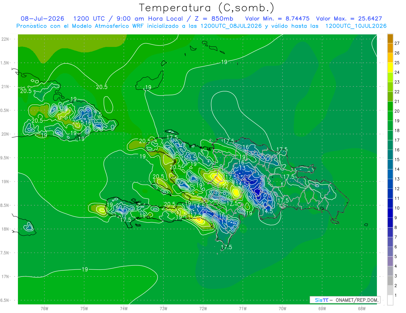Pick the gray legend swatch between 2 and 3

pyautogui.click(x=390, y=281)
